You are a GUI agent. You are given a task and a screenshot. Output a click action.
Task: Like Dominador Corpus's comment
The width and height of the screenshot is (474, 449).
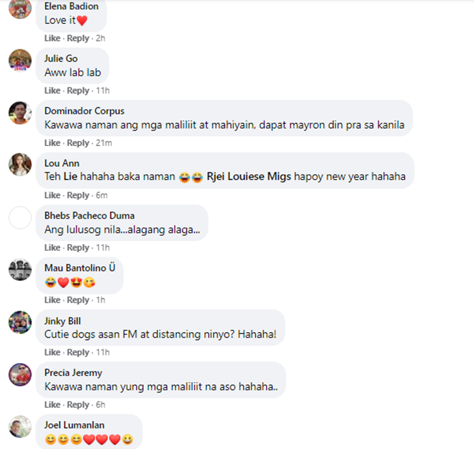52,143
